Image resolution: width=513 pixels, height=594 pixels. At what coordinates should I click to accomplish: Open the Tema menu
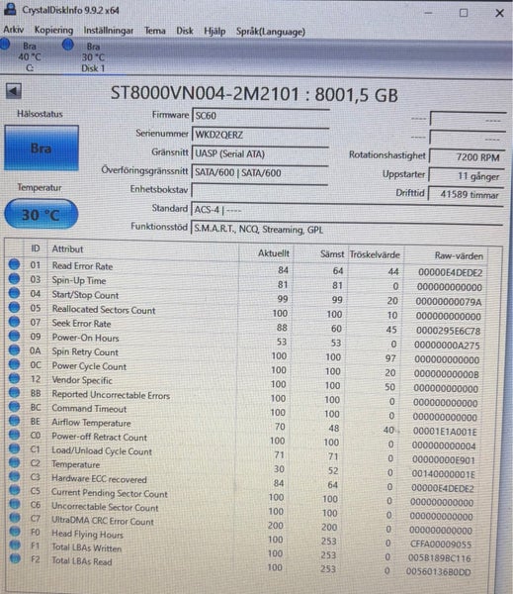(x=155, y=31)
